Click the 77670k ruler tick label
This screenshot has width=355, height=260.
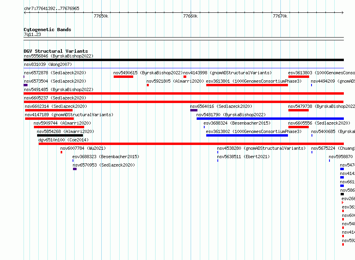click(280, 16)
